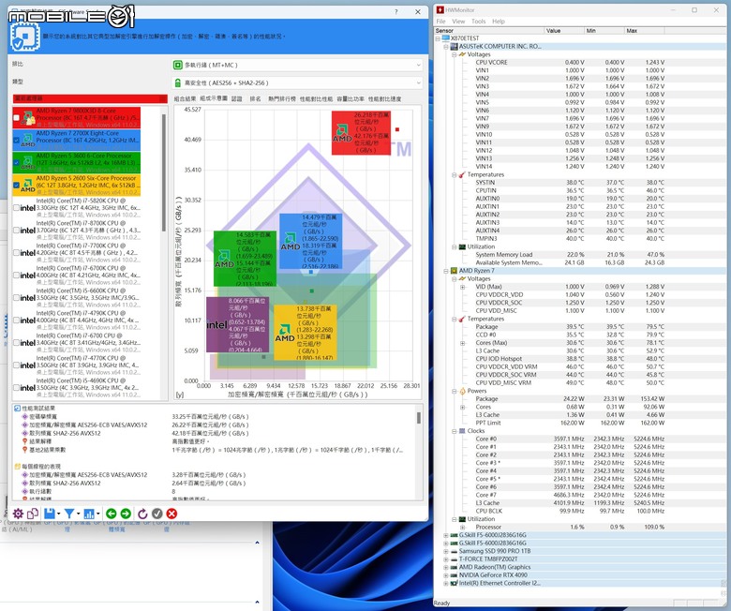Select the CPU BCLK clock row
Viewport: 731px width, 611px height.
[x=570, y=511]
